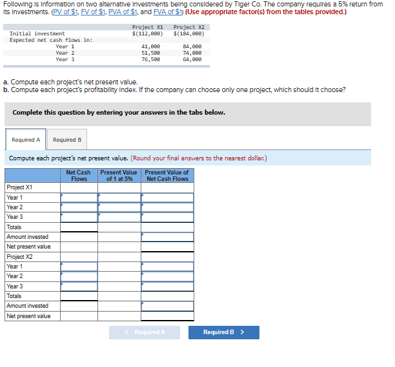Select Project X2 Year 3 present value cell
The height and width of the screenshot is (367, 395).
(168, 287)
